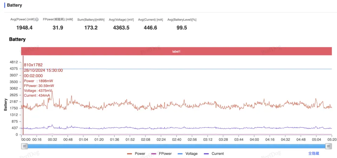Click the left handle of the time range slider
Image resolution: width=337 pixels, height=158 pixels.
25,146
